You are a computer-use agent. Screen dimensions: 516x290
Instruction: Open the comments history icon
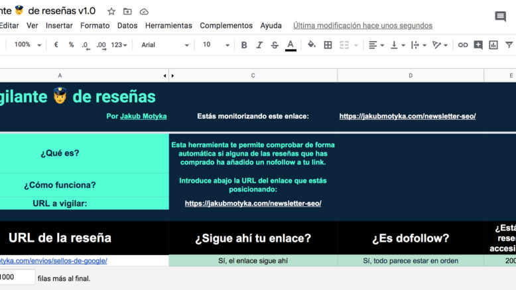(x=501, y=16)
